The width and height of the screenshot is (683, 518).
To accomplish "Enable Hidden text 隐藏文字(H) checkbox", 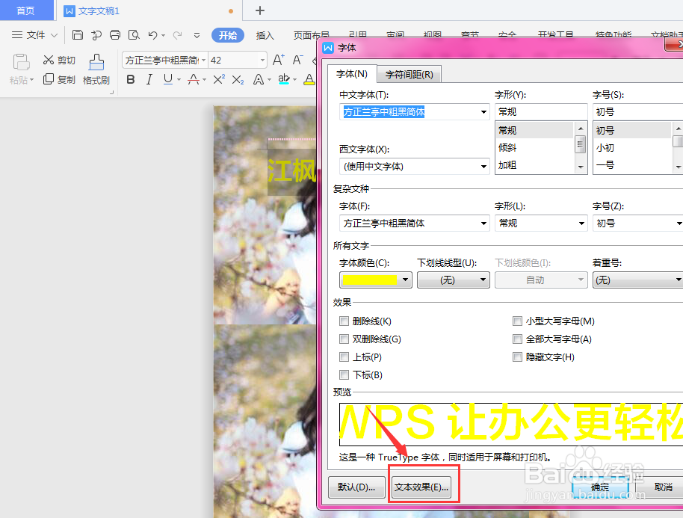I will click(x=517, y=357).
